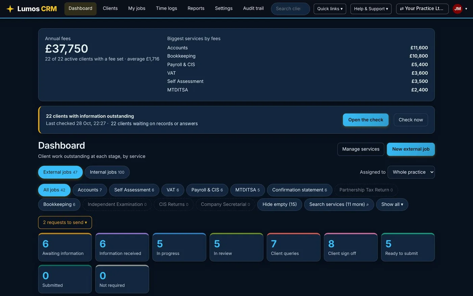The image size is (473, 296).
Task: Open the Awaiting information stage card
Action: coord(65,247)
